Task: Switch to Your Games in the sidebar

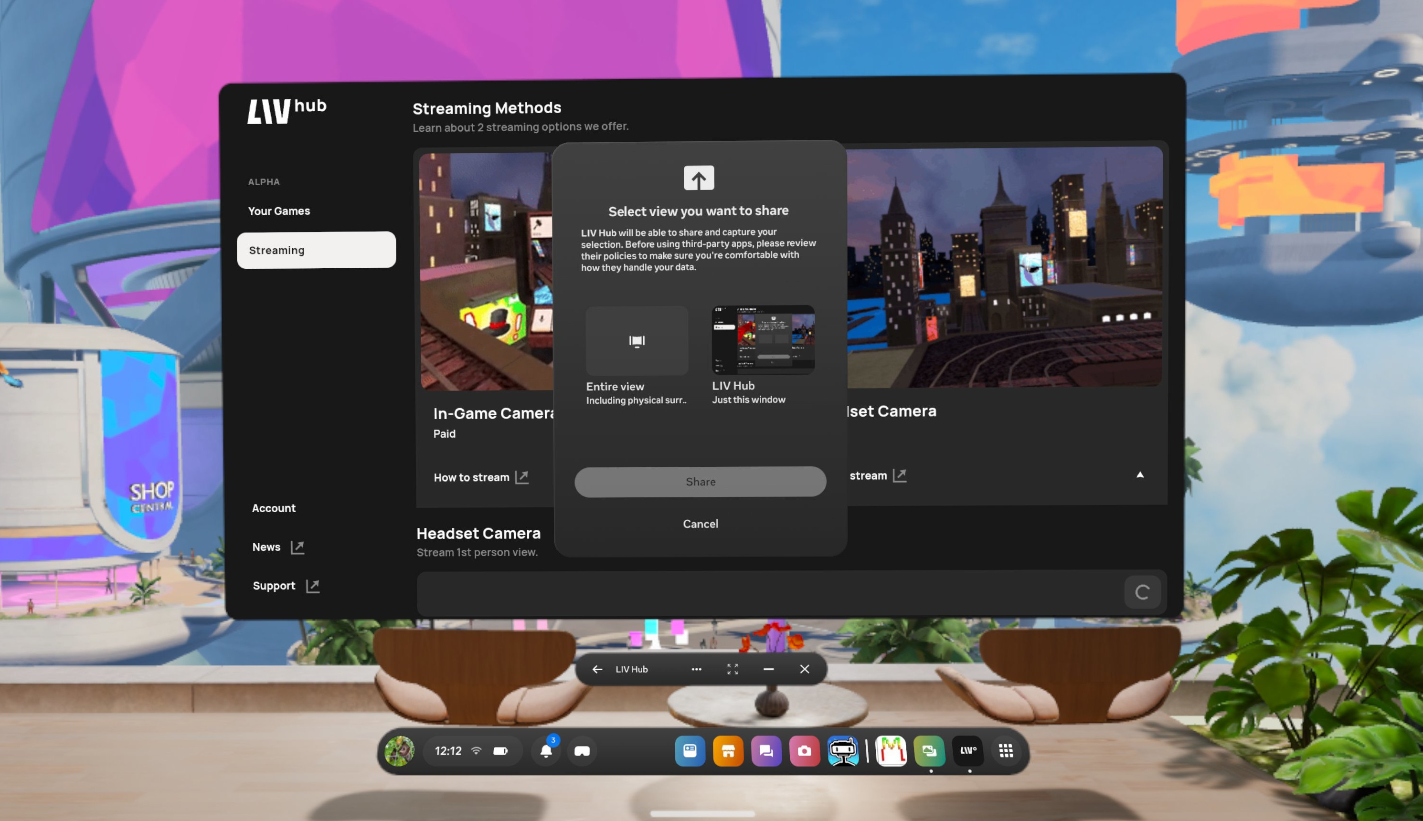Action: point(278,211)
